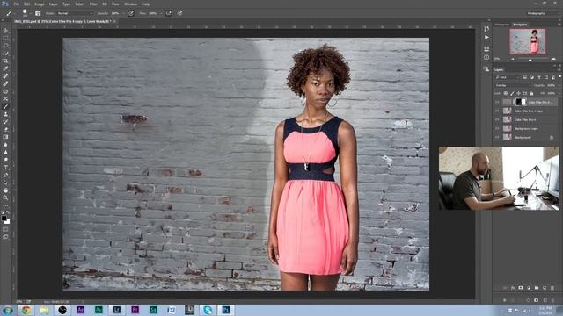The width and height of the screenshot is (563, 316).
Task: Open the Window menu
Action: coord(131,4)
